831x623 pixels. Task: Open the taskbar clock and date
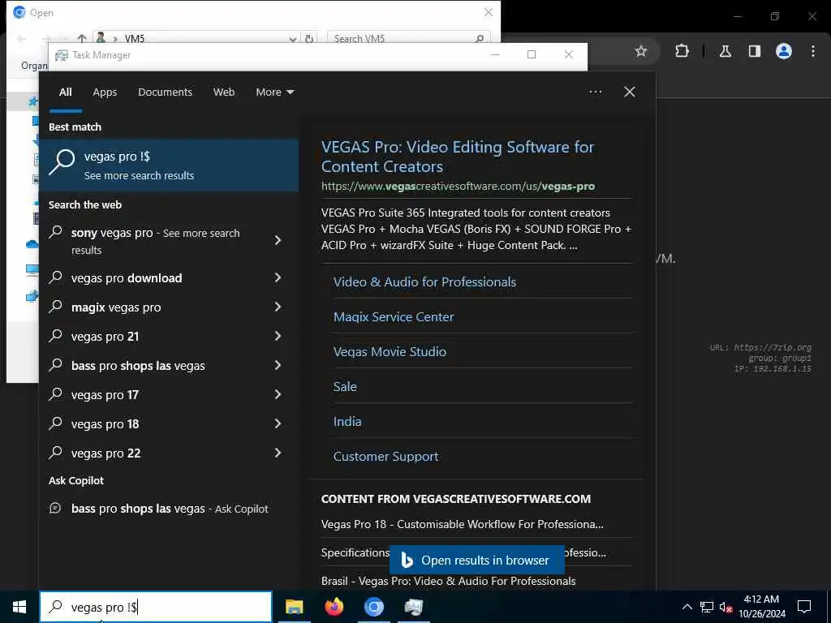[761, 607]
